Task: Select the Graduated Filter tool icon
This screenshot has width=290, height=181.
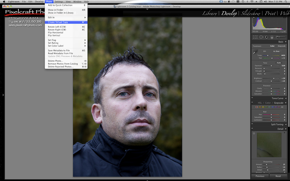Action: [x=272, y=37]
